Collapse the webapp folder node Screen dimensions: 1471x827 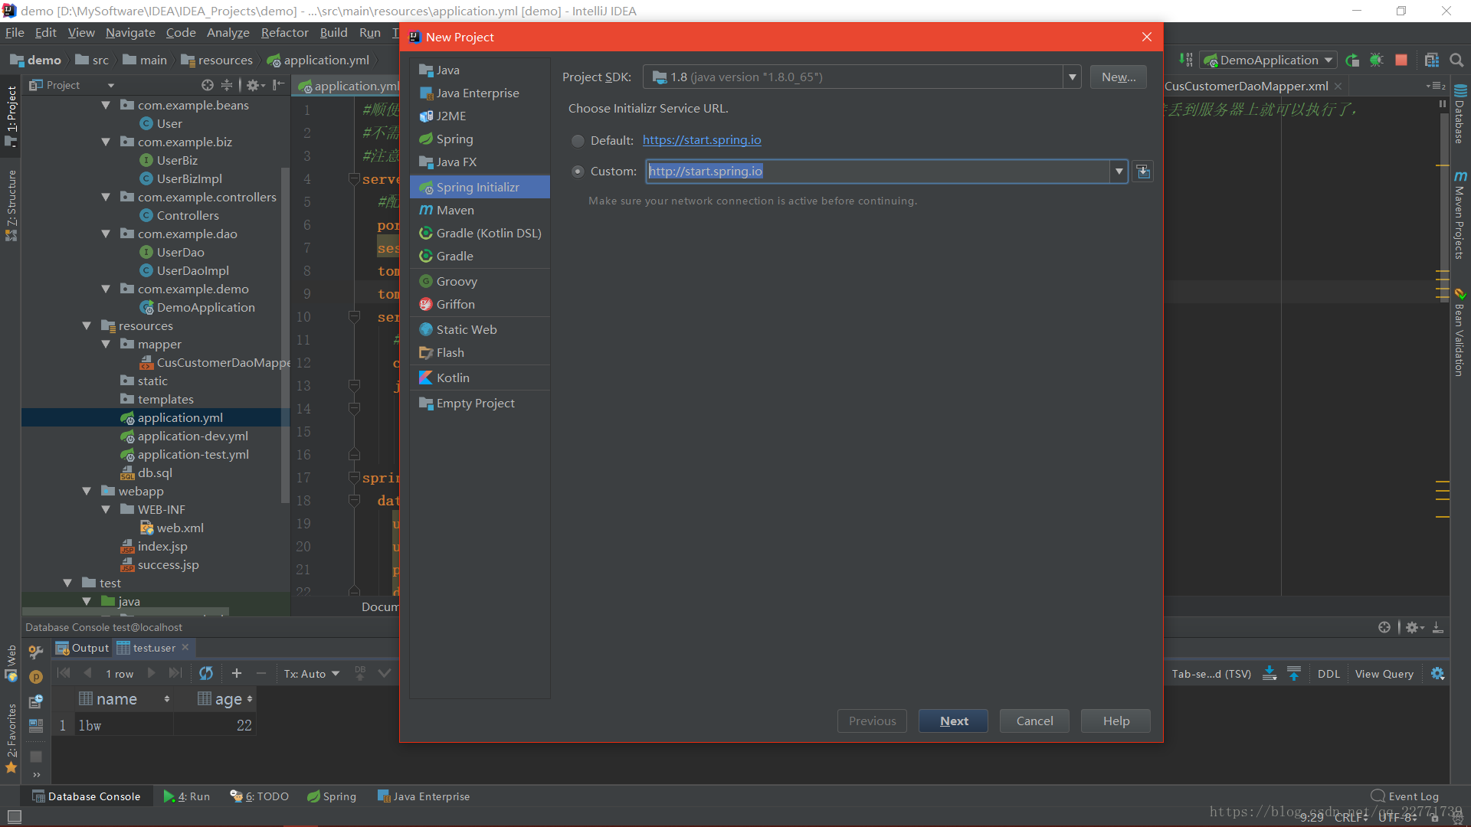pos(87,491)
